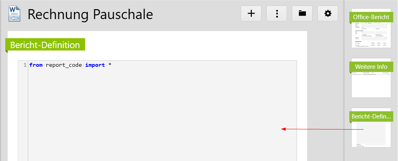
Task: Open the Weitere Info page thumbnail
Action: (371, 84)
